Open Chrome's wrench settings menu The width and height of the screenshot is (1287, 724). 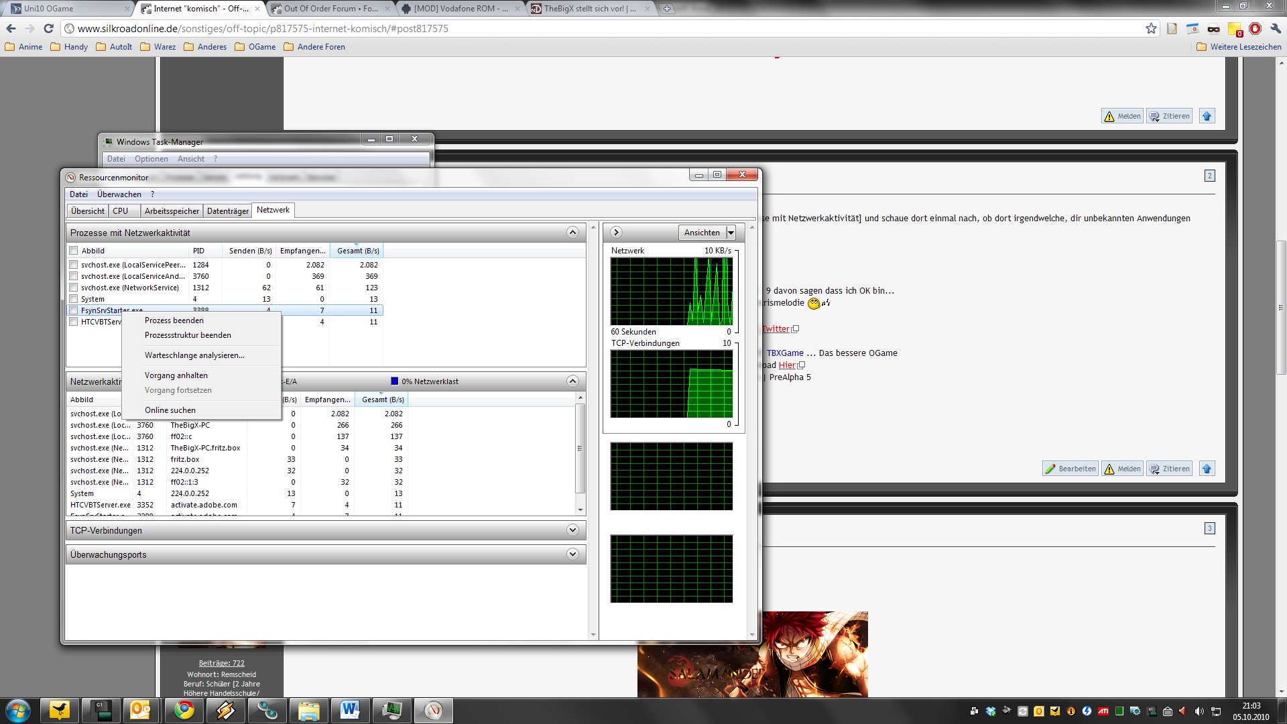point(1276,28)
